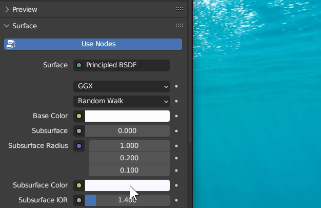Click the Base Color socket icon
The image size is (321, 208).
click(x=79, y=116)
